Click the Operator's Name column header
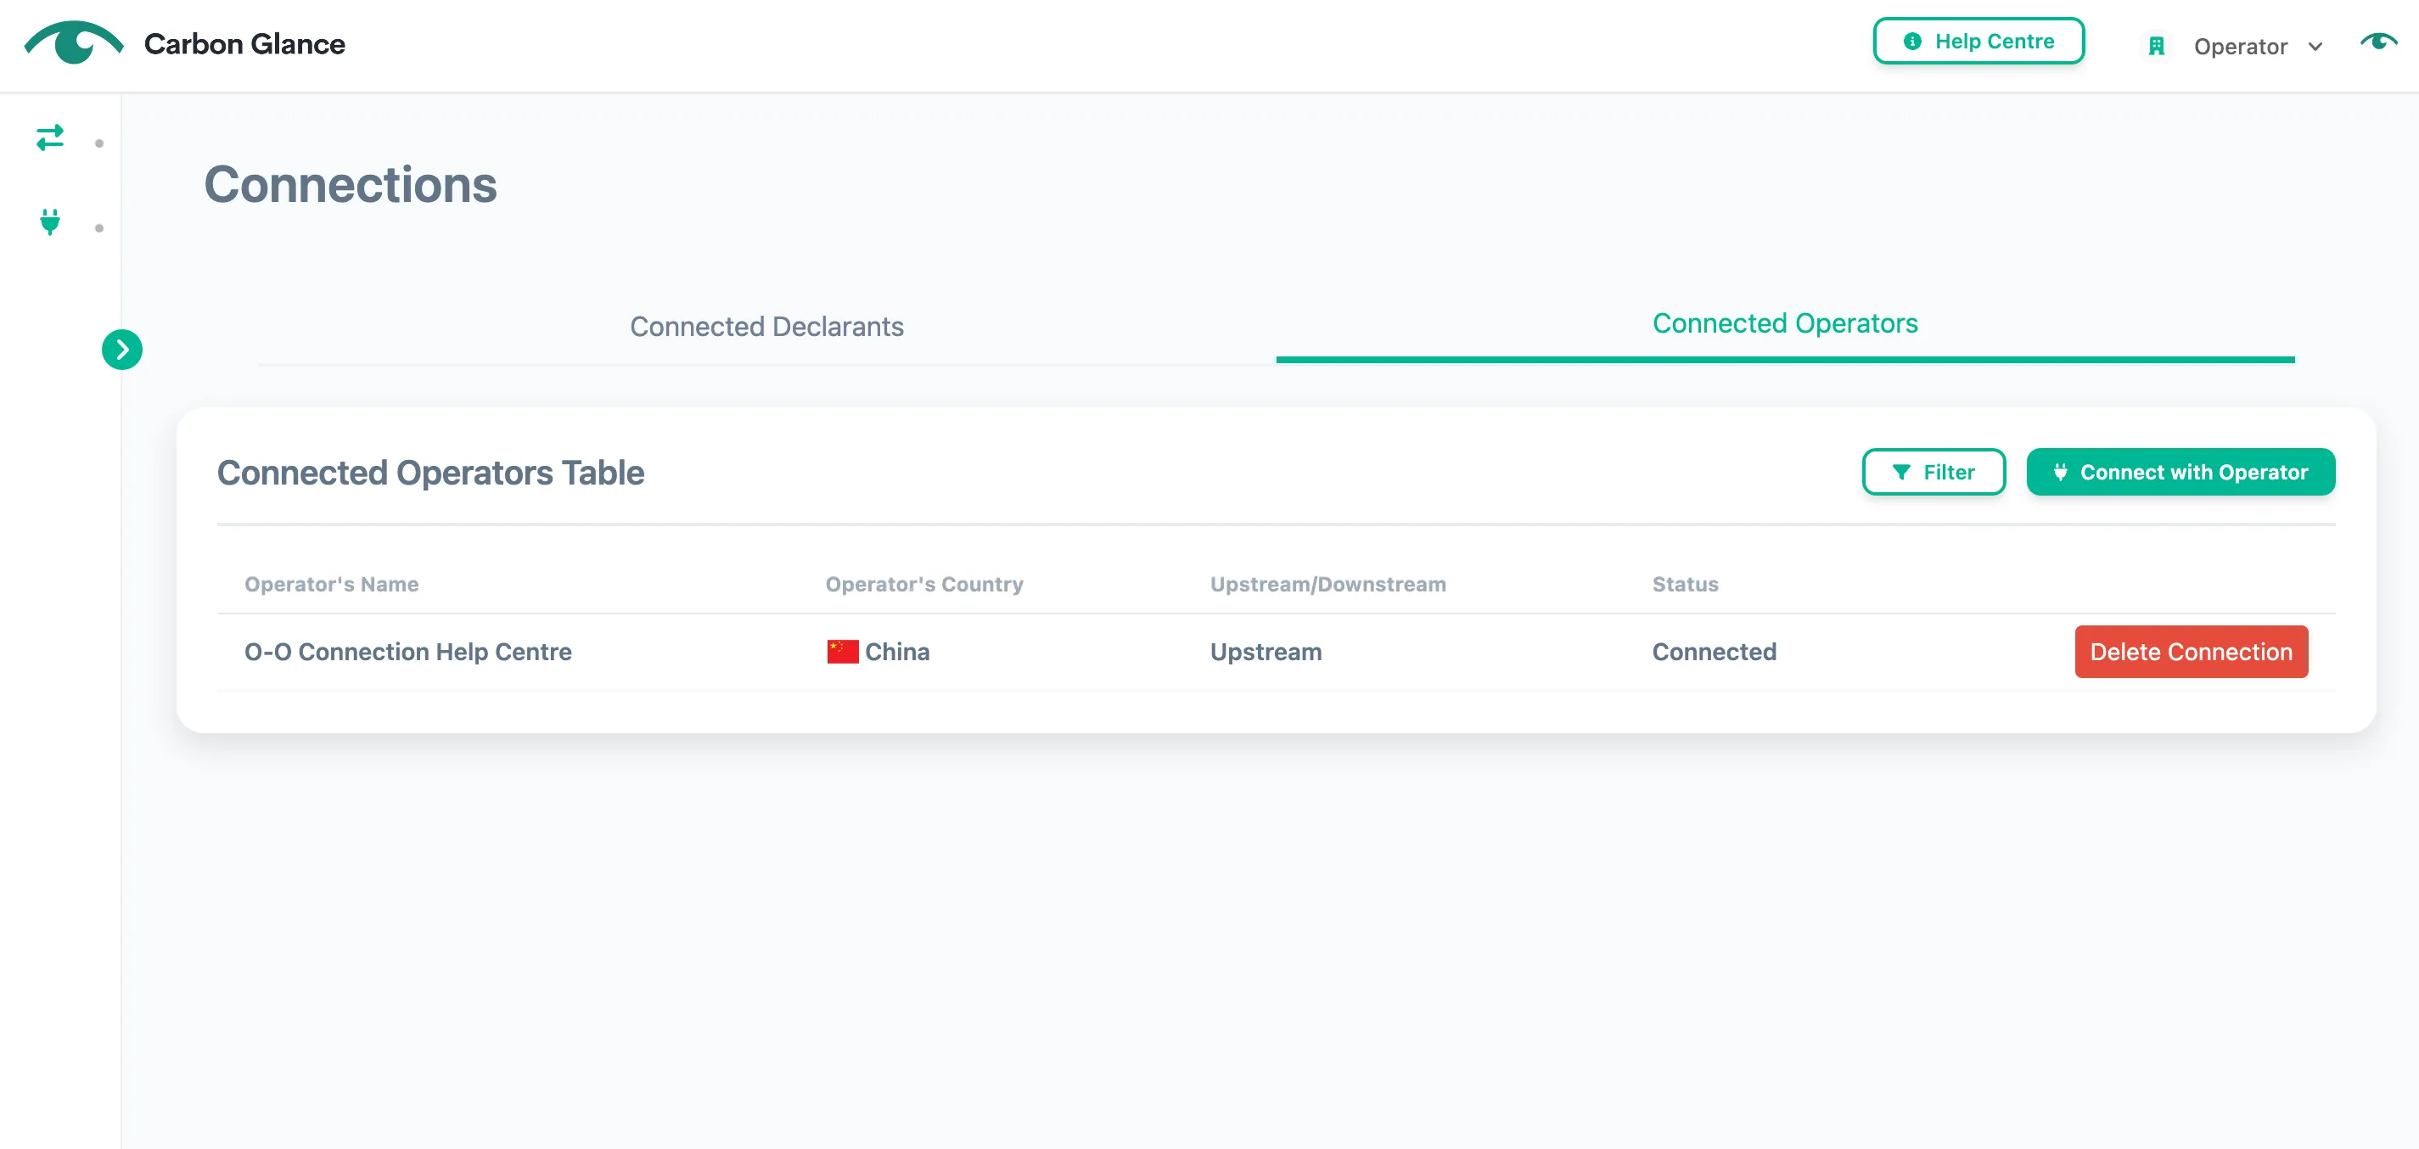 (332, 584)
